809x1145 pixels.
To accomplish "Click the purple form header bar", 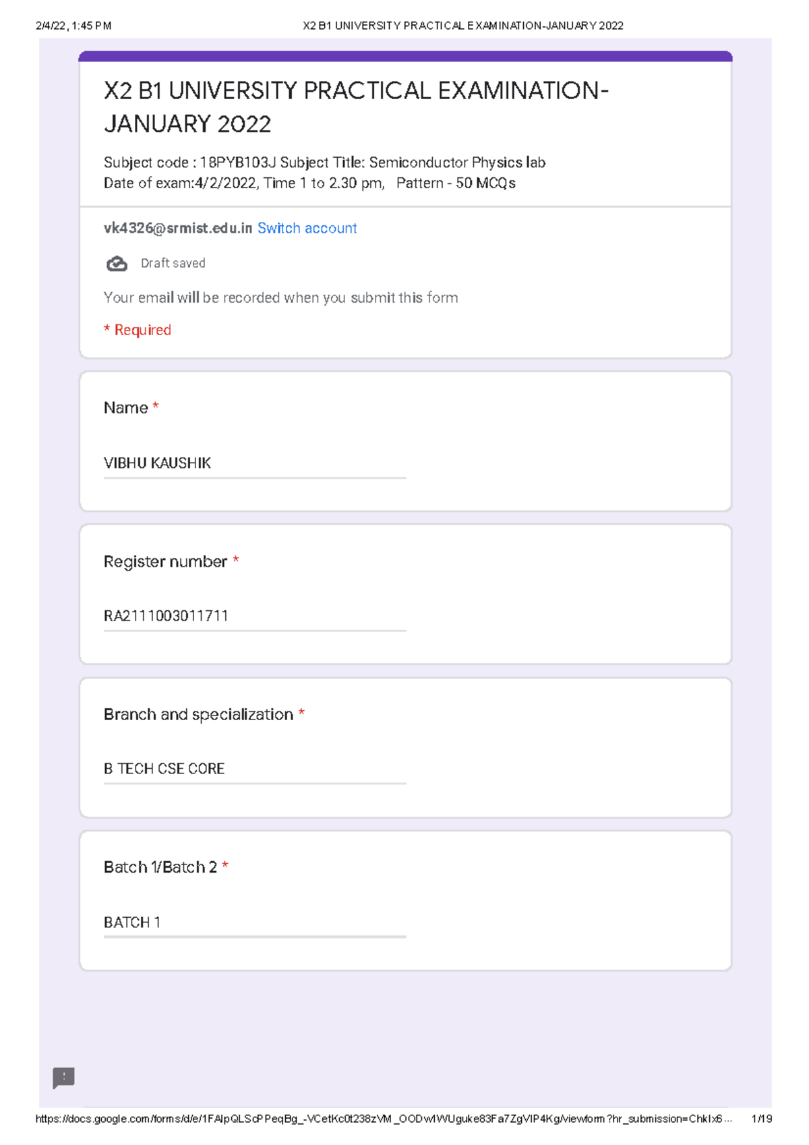I will pyautogui.click(x=405, y=57).
